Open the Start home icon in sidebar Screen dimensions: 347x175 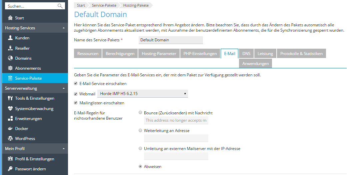(x=10, y=18)
